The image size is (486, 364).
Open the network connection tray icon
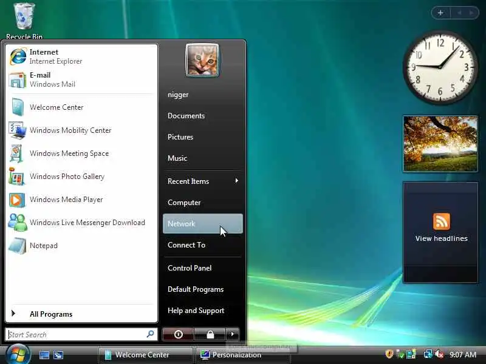(x=428, y=354)
